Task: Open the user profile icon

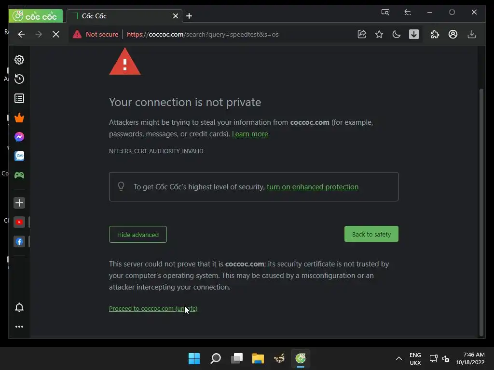Action: coord(453,34)
